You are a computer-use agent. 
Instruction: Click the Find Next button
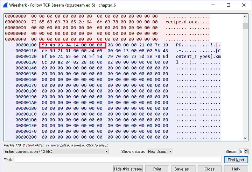click(x=236, y=160)
